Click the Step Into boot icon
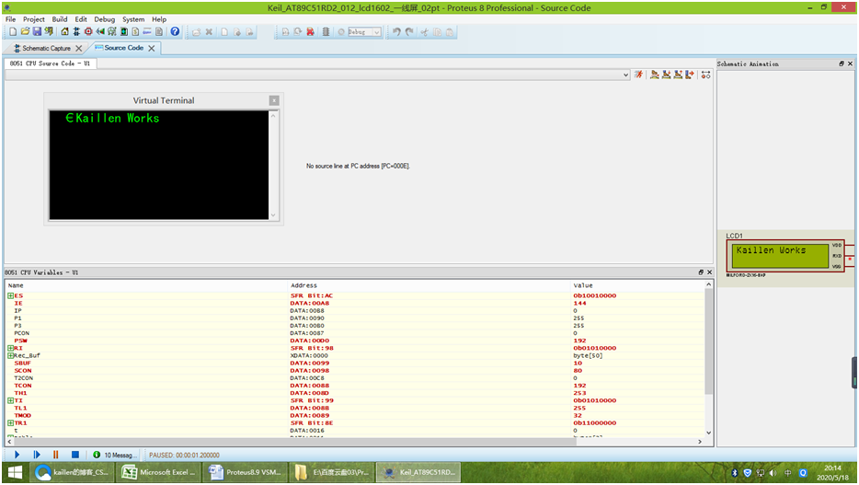This screenshot has height=485, width=859. (x=666, y=75)
